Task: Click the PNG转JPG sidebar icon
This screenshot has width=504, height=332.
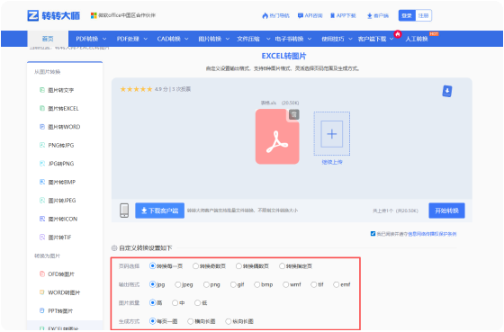Action: click(42, 145)
